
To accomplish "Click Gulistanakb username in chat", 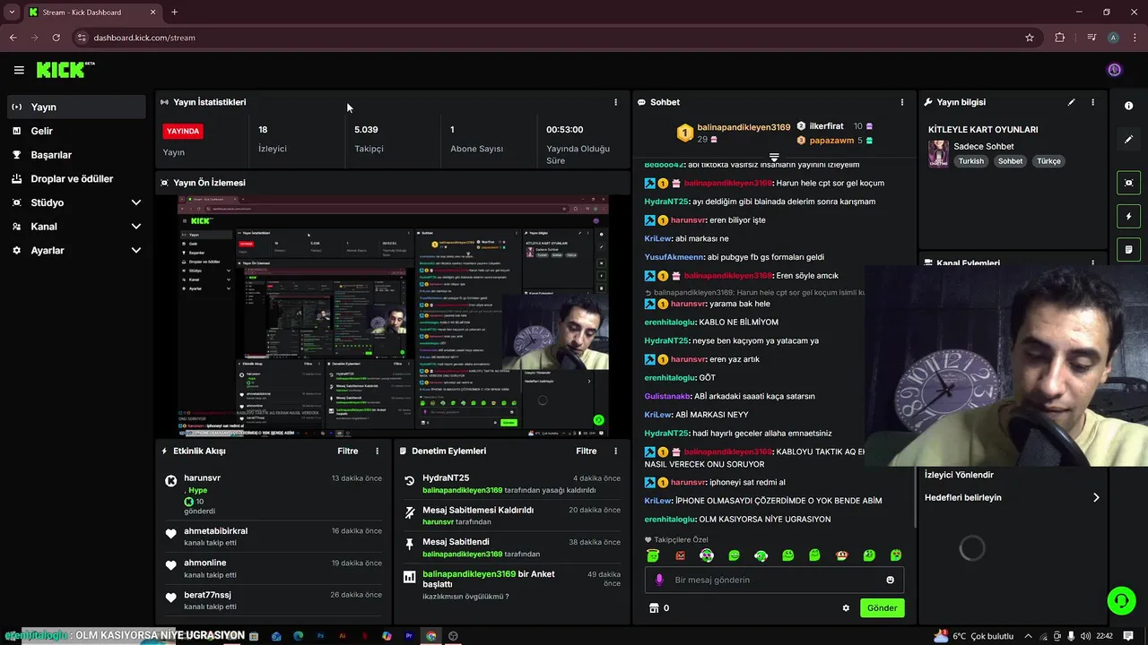I will click(x=667, y=396).
